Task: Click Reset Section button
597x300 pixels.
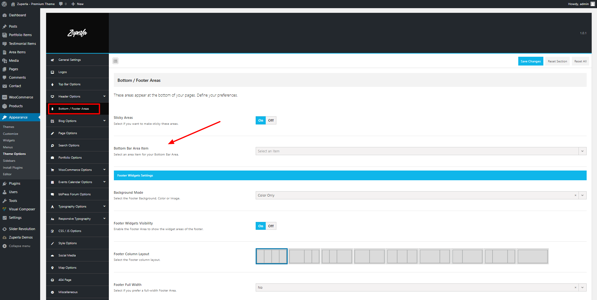Action: pyautogui.click(x=557, y=61)
